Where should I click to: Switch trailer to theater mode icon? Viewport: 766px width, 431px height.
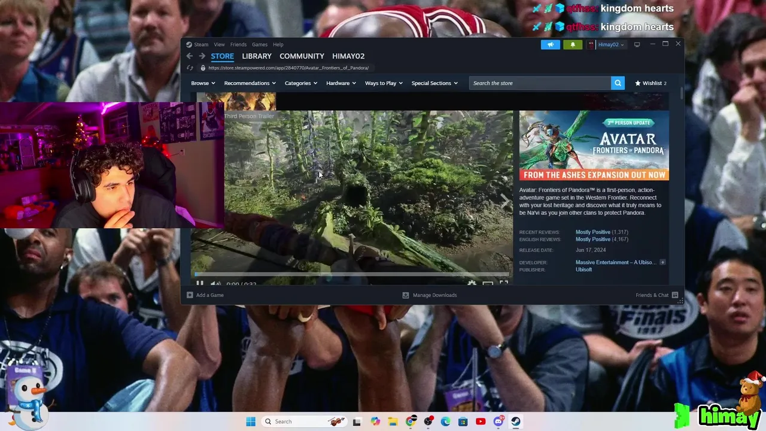[488, 284]
